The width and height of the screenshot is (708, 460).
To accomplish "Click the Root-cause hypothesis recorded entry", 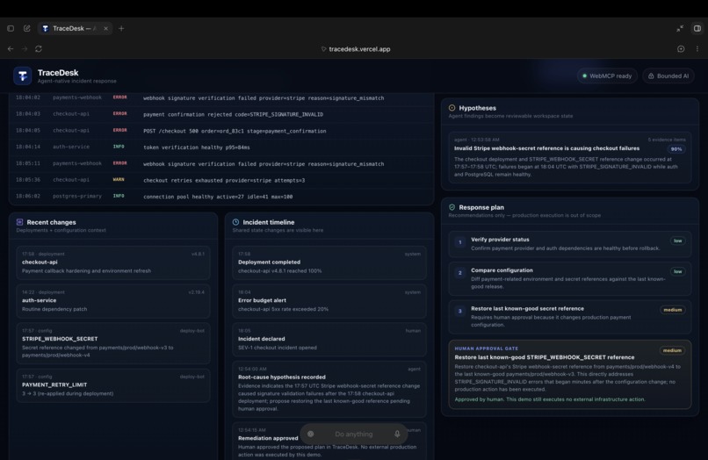I will point(329,389).
